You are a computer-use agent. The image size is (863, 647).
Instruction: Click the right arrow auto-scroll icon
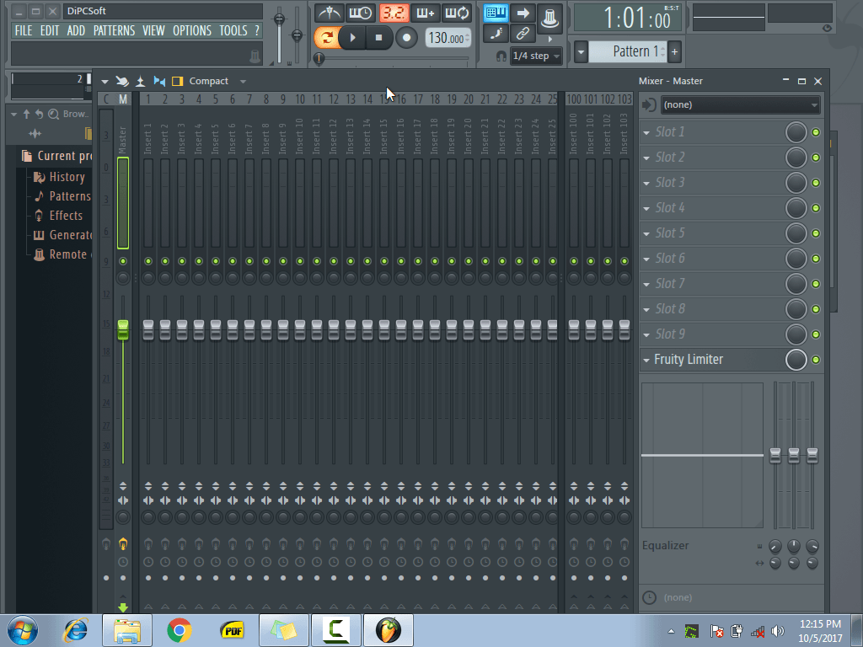523,13
